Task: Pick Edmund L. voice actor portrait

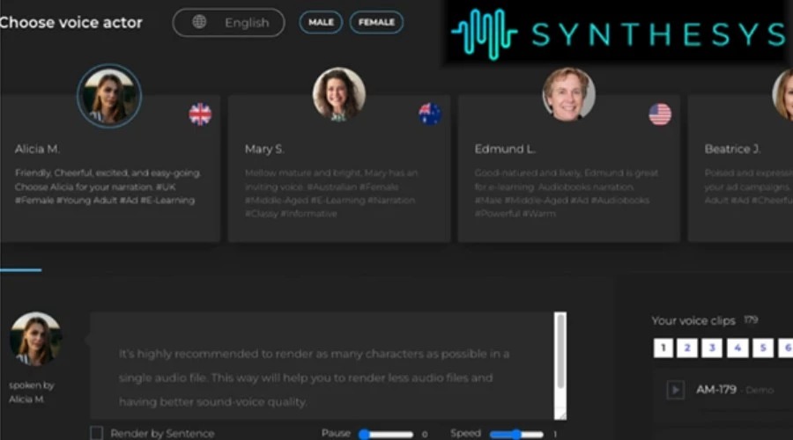Action: [568, 95]
